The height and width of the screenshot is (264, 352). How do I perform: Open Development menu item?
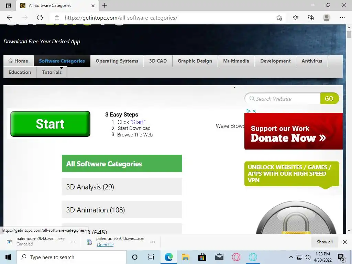click(x=275, y=61)
